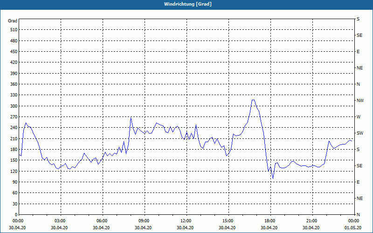
Task: Select the y-axis value '330'
Action: pos(14,95)
